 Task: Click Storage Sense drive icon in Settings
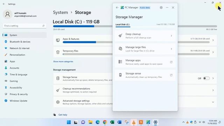[58, 78]
